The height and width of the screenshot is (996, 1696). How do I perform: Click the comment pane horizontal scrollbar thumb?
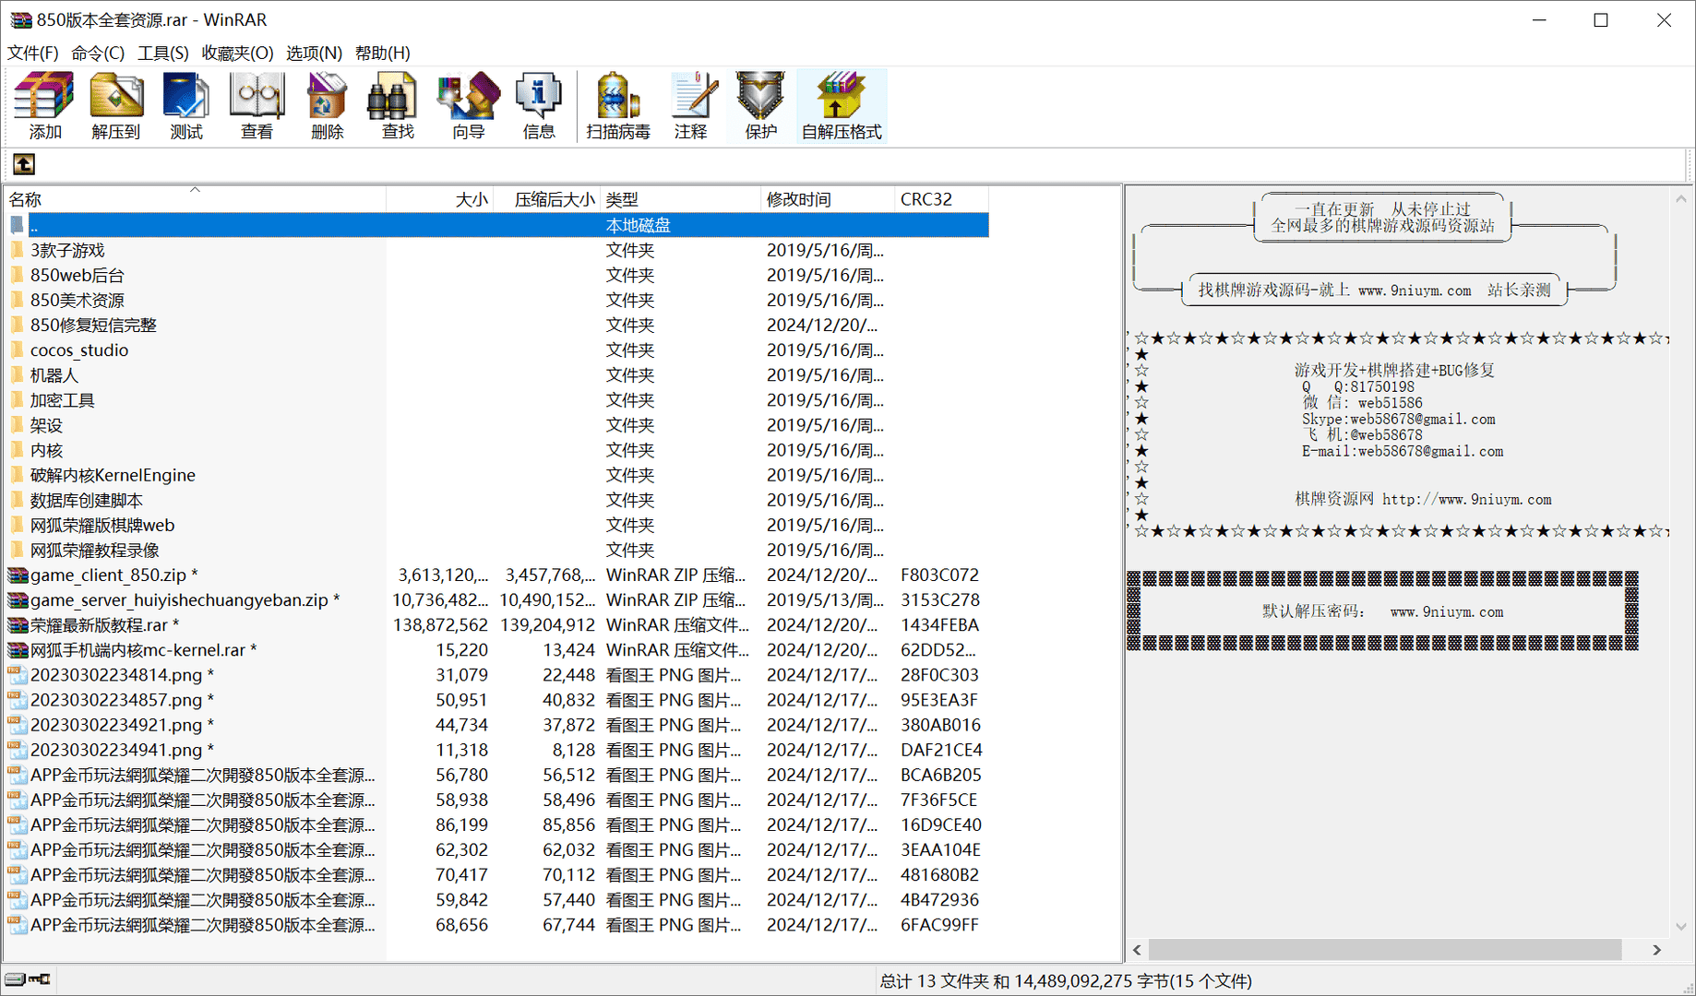[x=1385, y=949]
